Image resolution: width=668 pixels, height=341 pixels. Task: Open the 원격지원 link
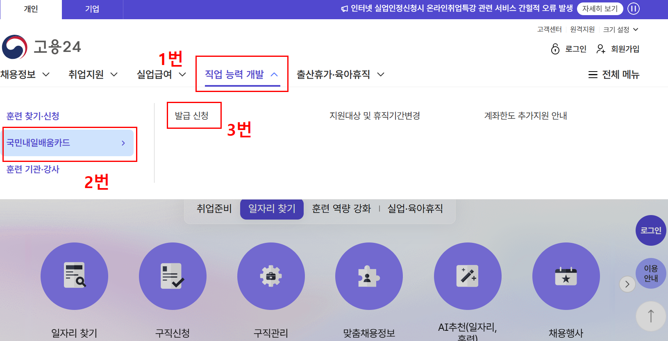(582, 29)
